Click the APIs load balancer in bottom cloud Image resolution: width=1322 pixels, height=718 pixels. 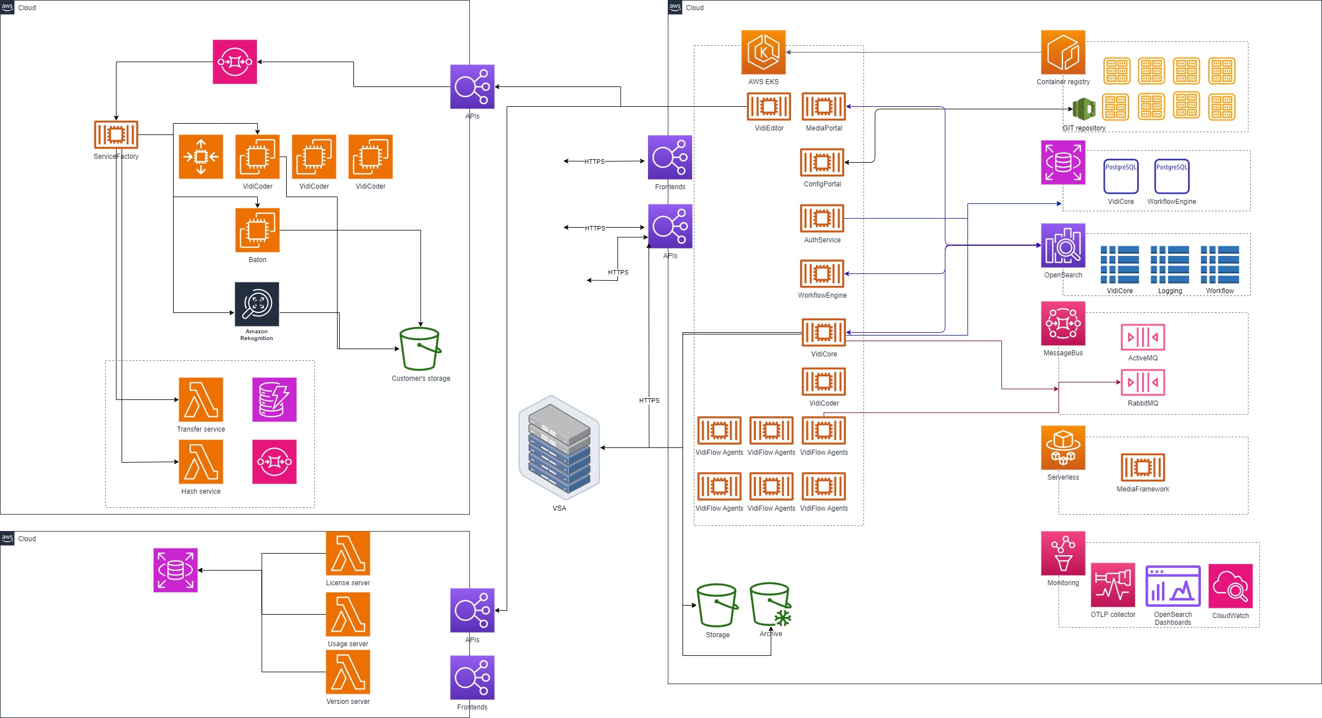472,610
